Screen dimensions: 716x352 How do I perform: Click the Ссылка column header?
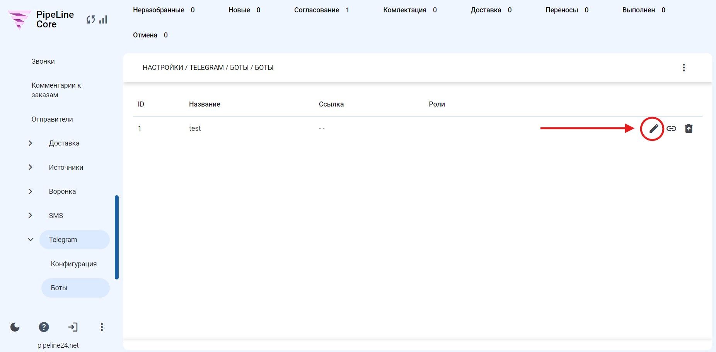[331, 104]
